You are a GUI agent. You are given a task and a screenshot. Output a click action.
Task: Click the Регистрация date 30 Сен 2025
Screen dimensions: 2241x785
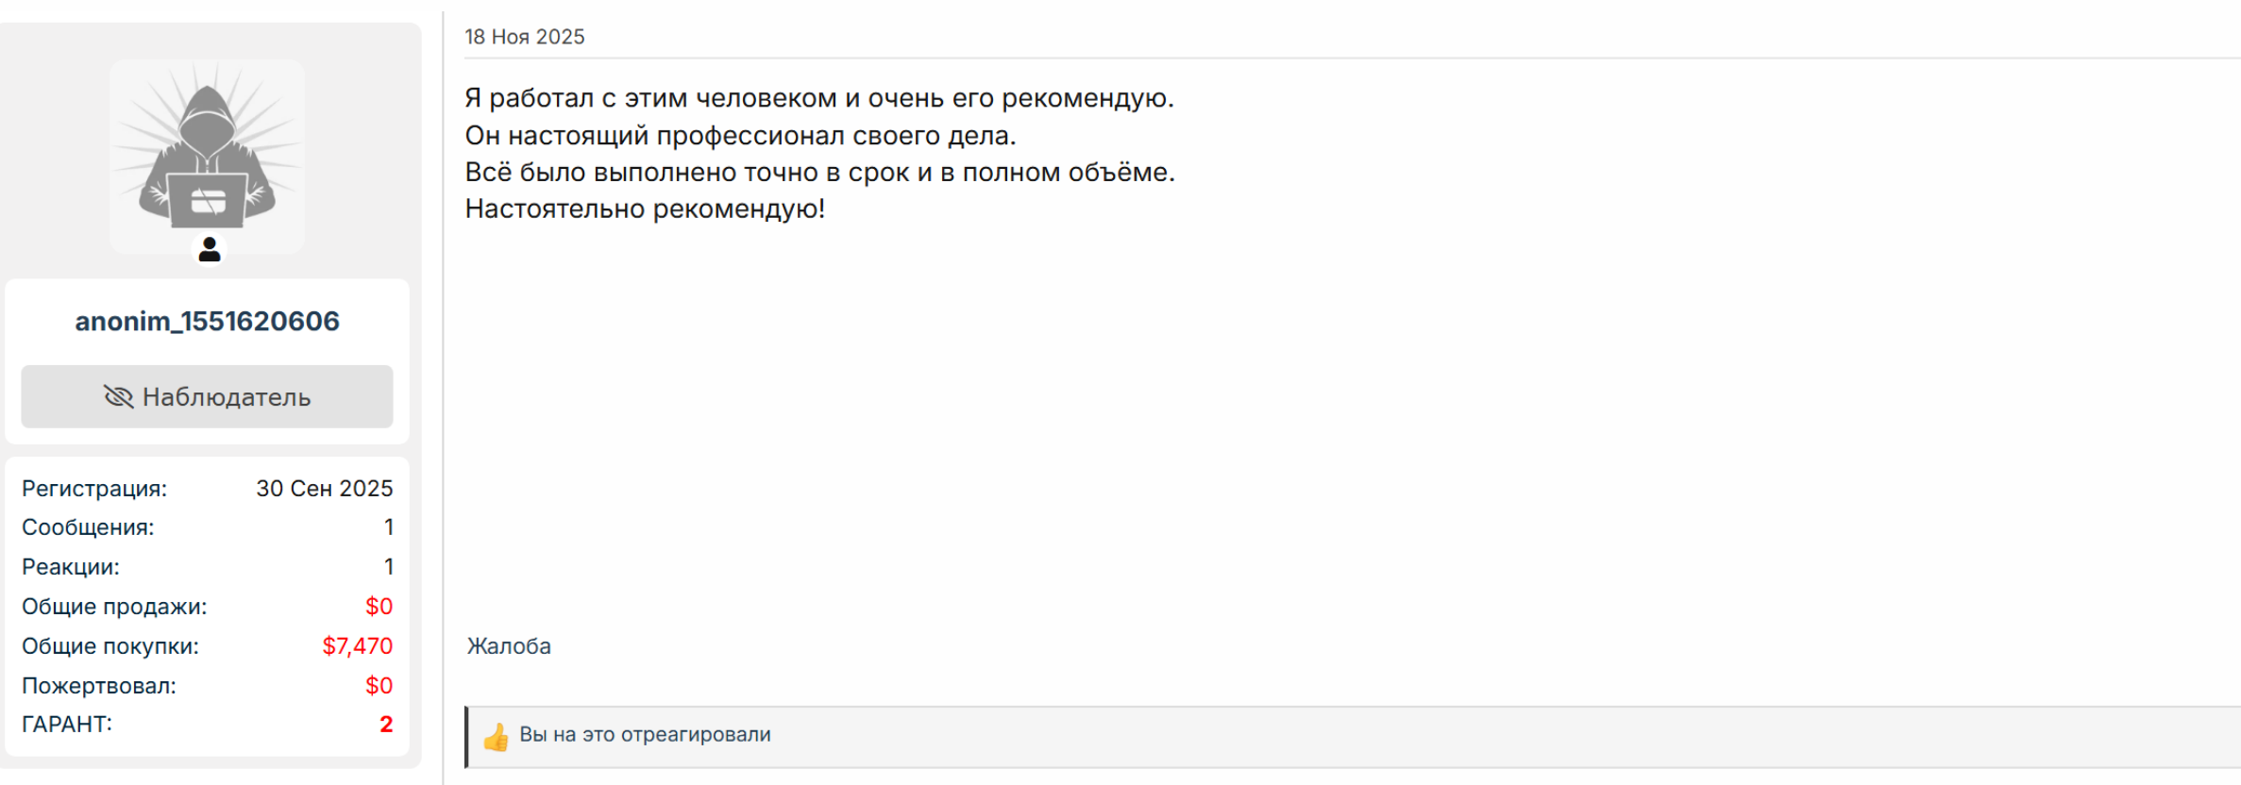point(324,489)
